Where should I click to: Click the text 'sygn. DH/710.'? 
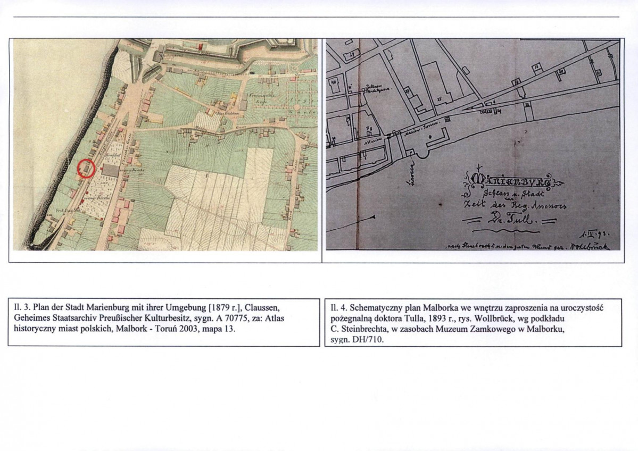(357, 340)
